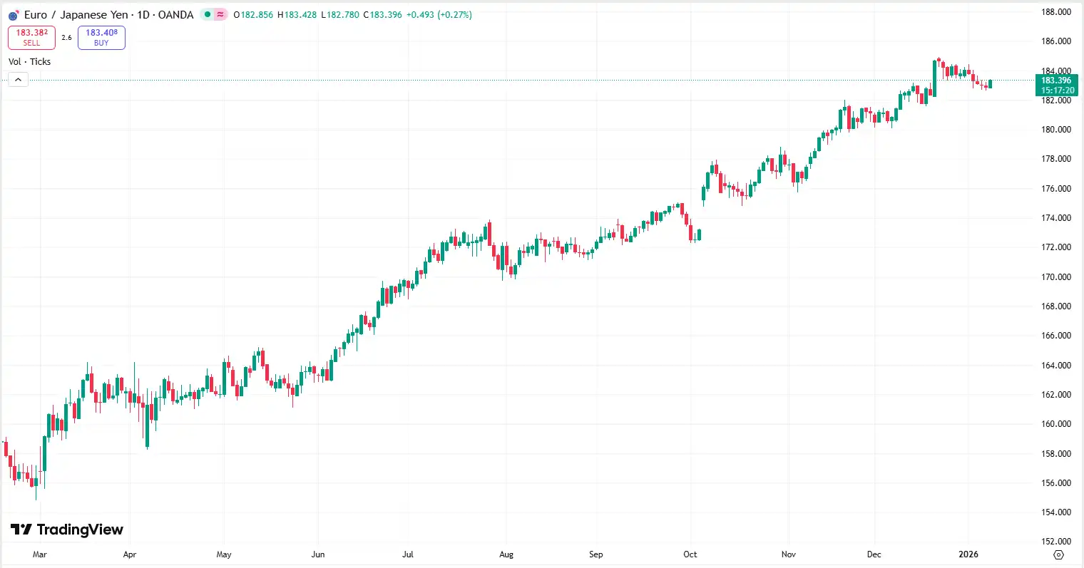Image resolution: width=1084 pixels, height=568 pixels.
Task: Click OANDA to view exchange details
Action: tap(175, 14)
